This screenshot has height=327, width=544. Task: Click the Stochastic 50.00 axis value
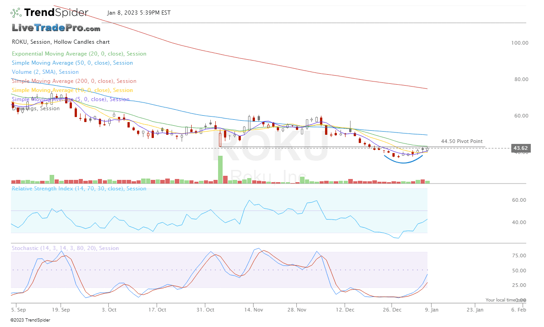click(519, 271)
